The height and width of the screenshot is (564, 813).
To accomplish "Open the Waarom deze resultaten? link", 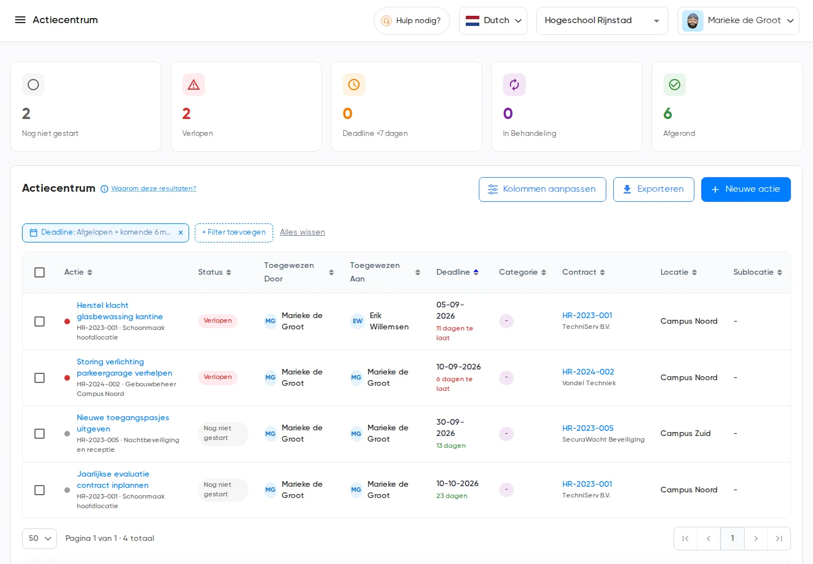I will coord(154,189).
